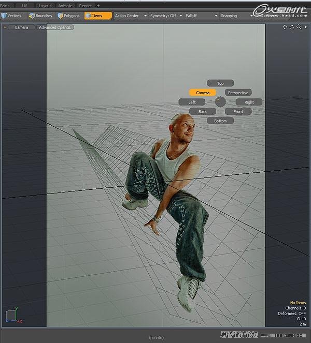The image size is (311, 343).
Task: Open the viewport Camera view selector
Action: 21,27
